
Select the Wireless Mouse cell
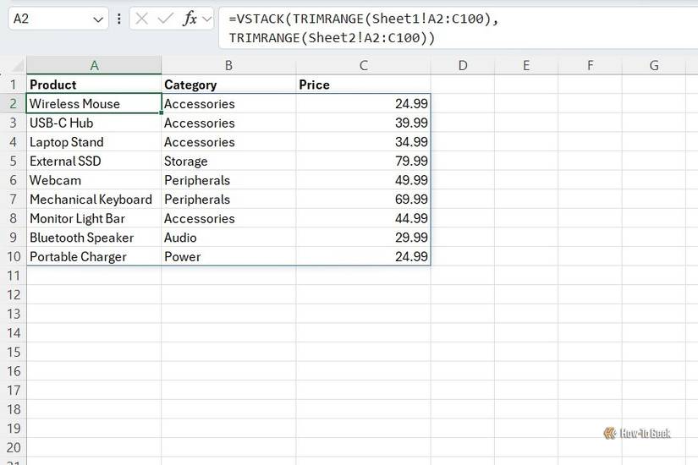[94, 104]
